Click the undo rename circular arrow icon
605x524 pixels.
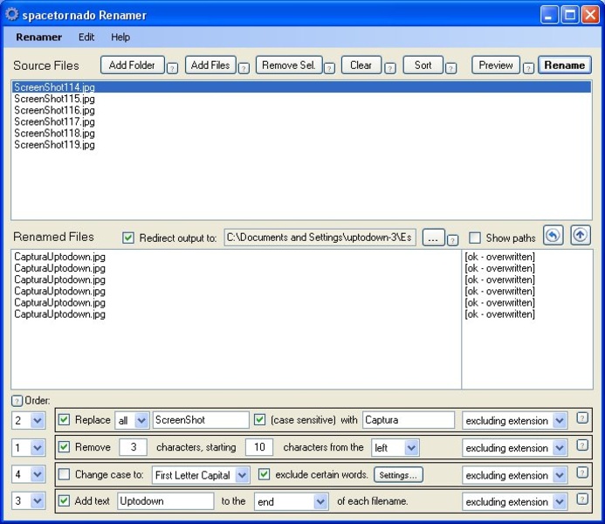click(x=553, y=236)
